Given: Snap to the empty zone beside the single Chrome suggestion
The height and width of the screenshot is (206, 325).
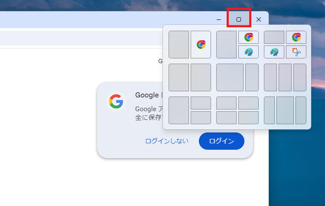Looking at the screenshot, I should [179, 44].
